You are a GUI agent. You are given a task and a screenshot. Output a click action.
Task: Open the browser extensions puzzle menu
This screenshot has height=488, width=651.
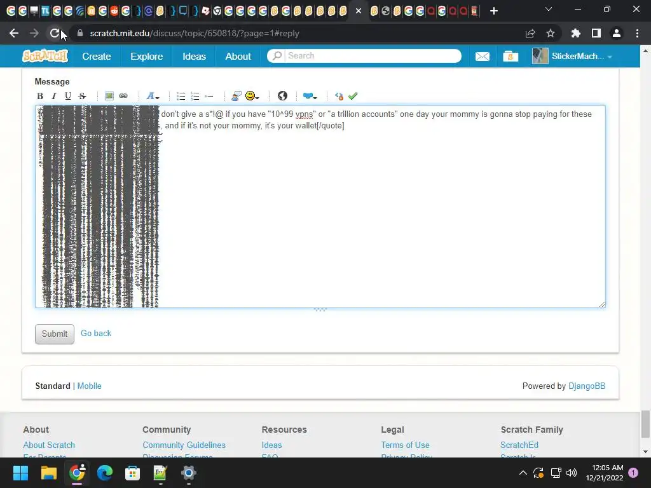click(x=575, y=33)
